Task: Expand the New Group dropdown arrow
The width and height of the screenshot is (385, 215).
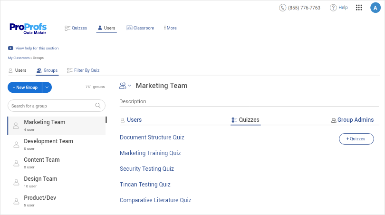Action: 47,88
